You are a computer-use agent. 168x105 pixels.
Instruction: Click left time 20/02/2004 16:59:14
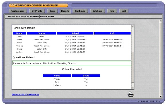112,46
